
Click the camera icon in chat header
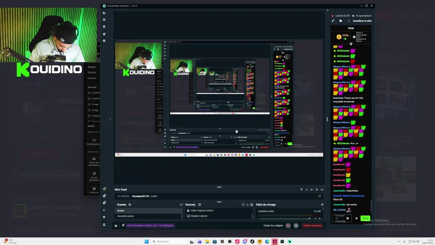pyautogui.click(x=341, y=21)
